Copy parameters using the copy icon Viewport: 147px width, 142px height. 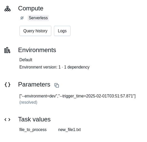(x=57, y=85)
